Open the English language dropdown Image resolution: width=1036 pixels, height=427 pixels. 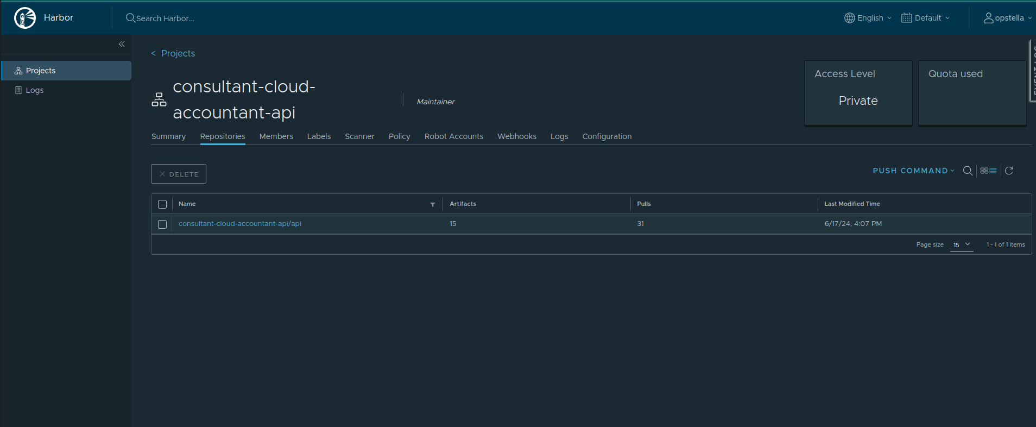pos(868,18)
